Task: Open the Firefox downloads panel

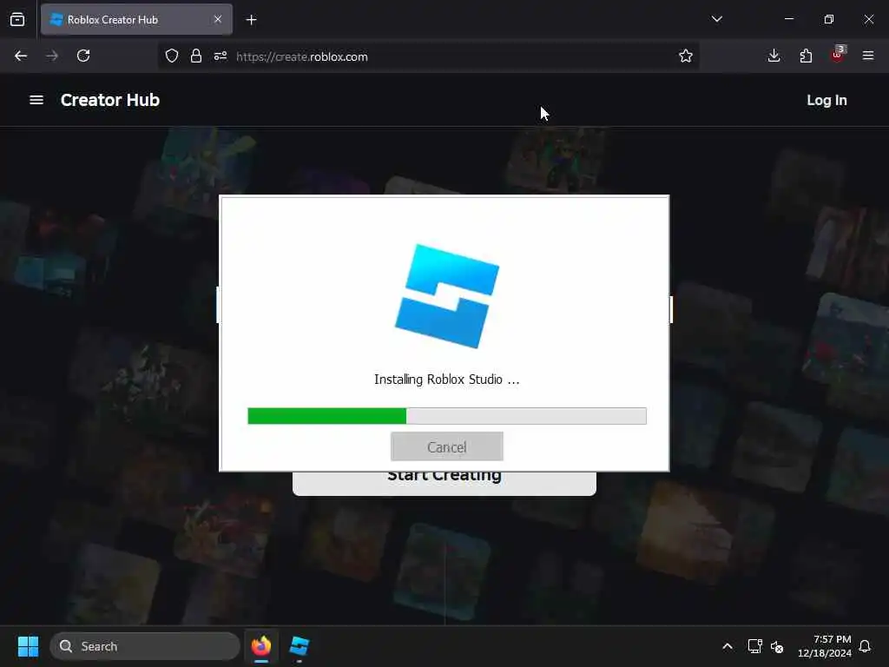Action: click(774, 56)
